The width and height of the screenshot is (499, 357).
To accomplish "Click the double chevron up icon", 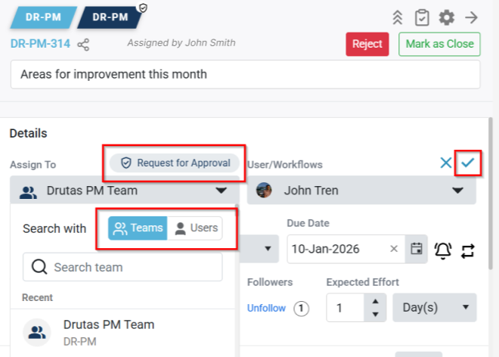I will tap(397, 17).
